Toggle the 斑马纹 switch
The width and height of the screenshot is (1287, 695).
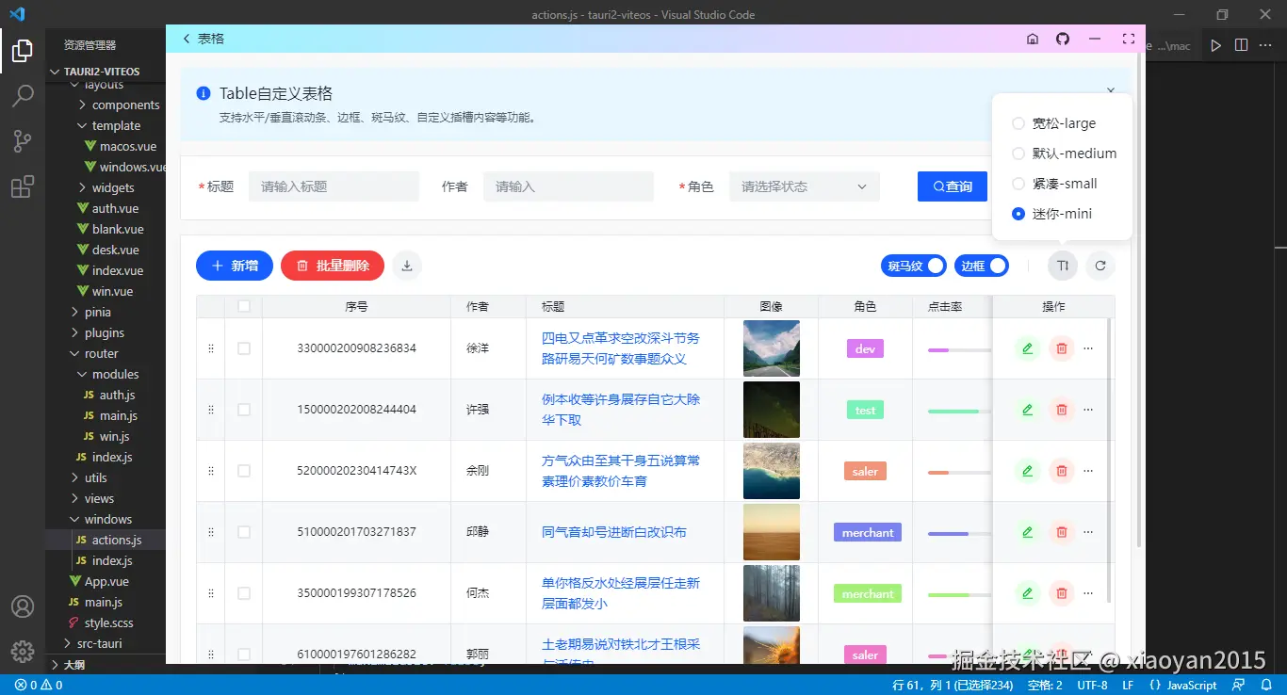click(914, 266)
